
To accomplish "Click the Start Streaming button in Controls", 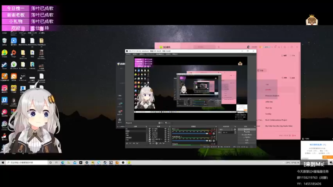I will [246, 129].
